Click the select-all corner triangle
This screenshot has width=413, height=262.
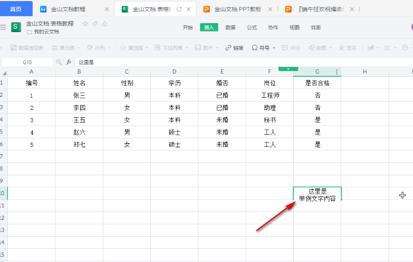pos(4,72)
